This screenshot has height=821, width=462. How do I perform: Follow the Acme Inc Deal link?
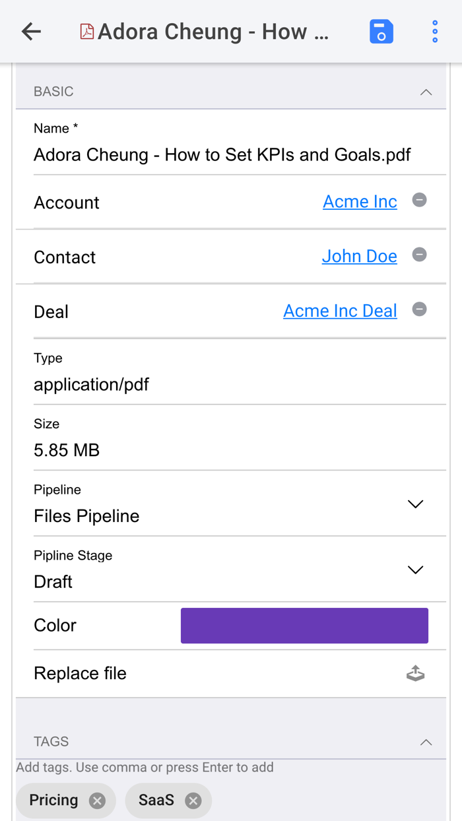[x=340, y=311]
